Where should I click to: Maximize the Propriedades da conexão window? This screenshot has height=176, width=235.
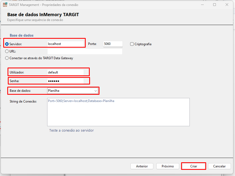[215, 5]
